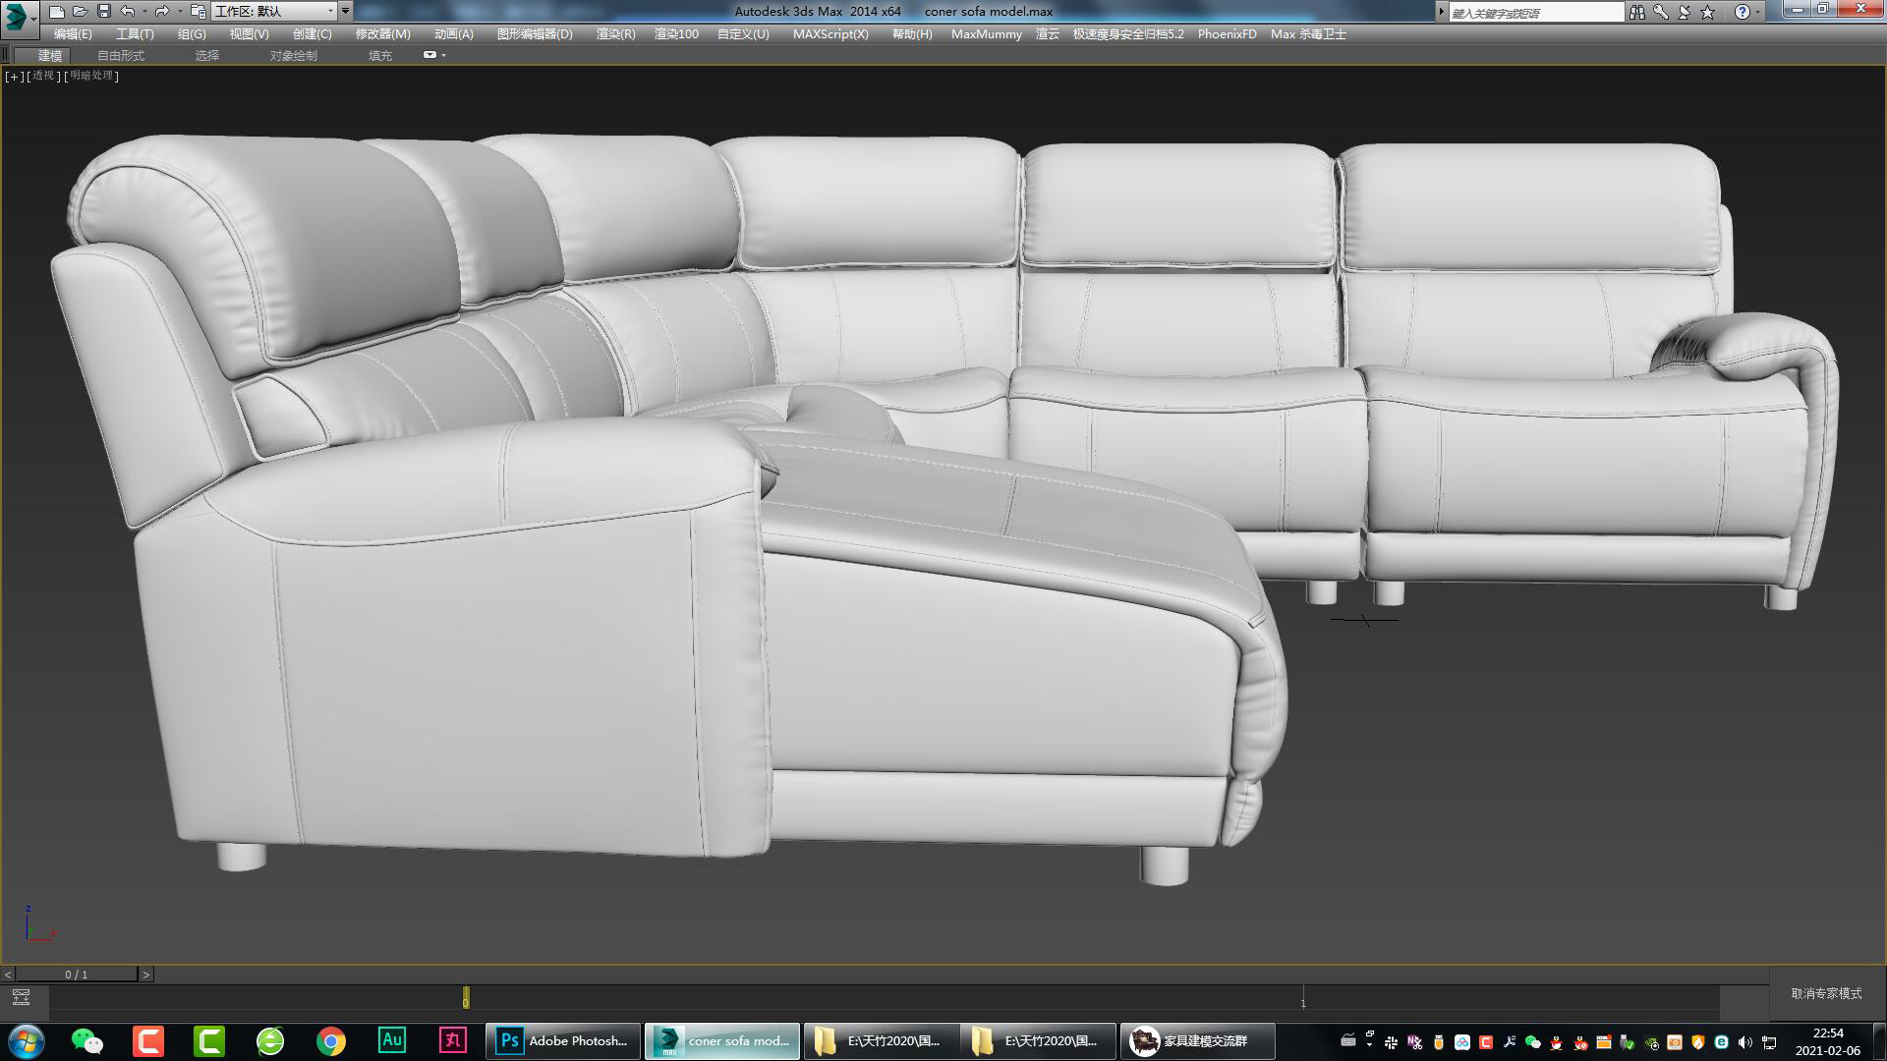Screen dimensions: 1887x1061
Task: Click the time slider showing 0/1
Action: (x=79, y=975)
